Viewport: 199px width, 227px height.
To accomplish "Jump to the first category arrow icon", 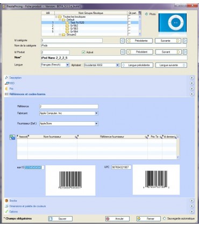I will click(122, 41).
